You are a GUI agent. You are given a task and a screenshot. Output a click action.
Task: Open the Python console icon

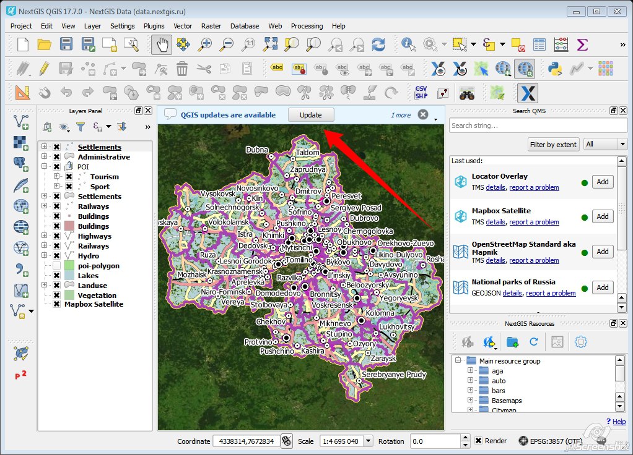click(x=555, y=69)
